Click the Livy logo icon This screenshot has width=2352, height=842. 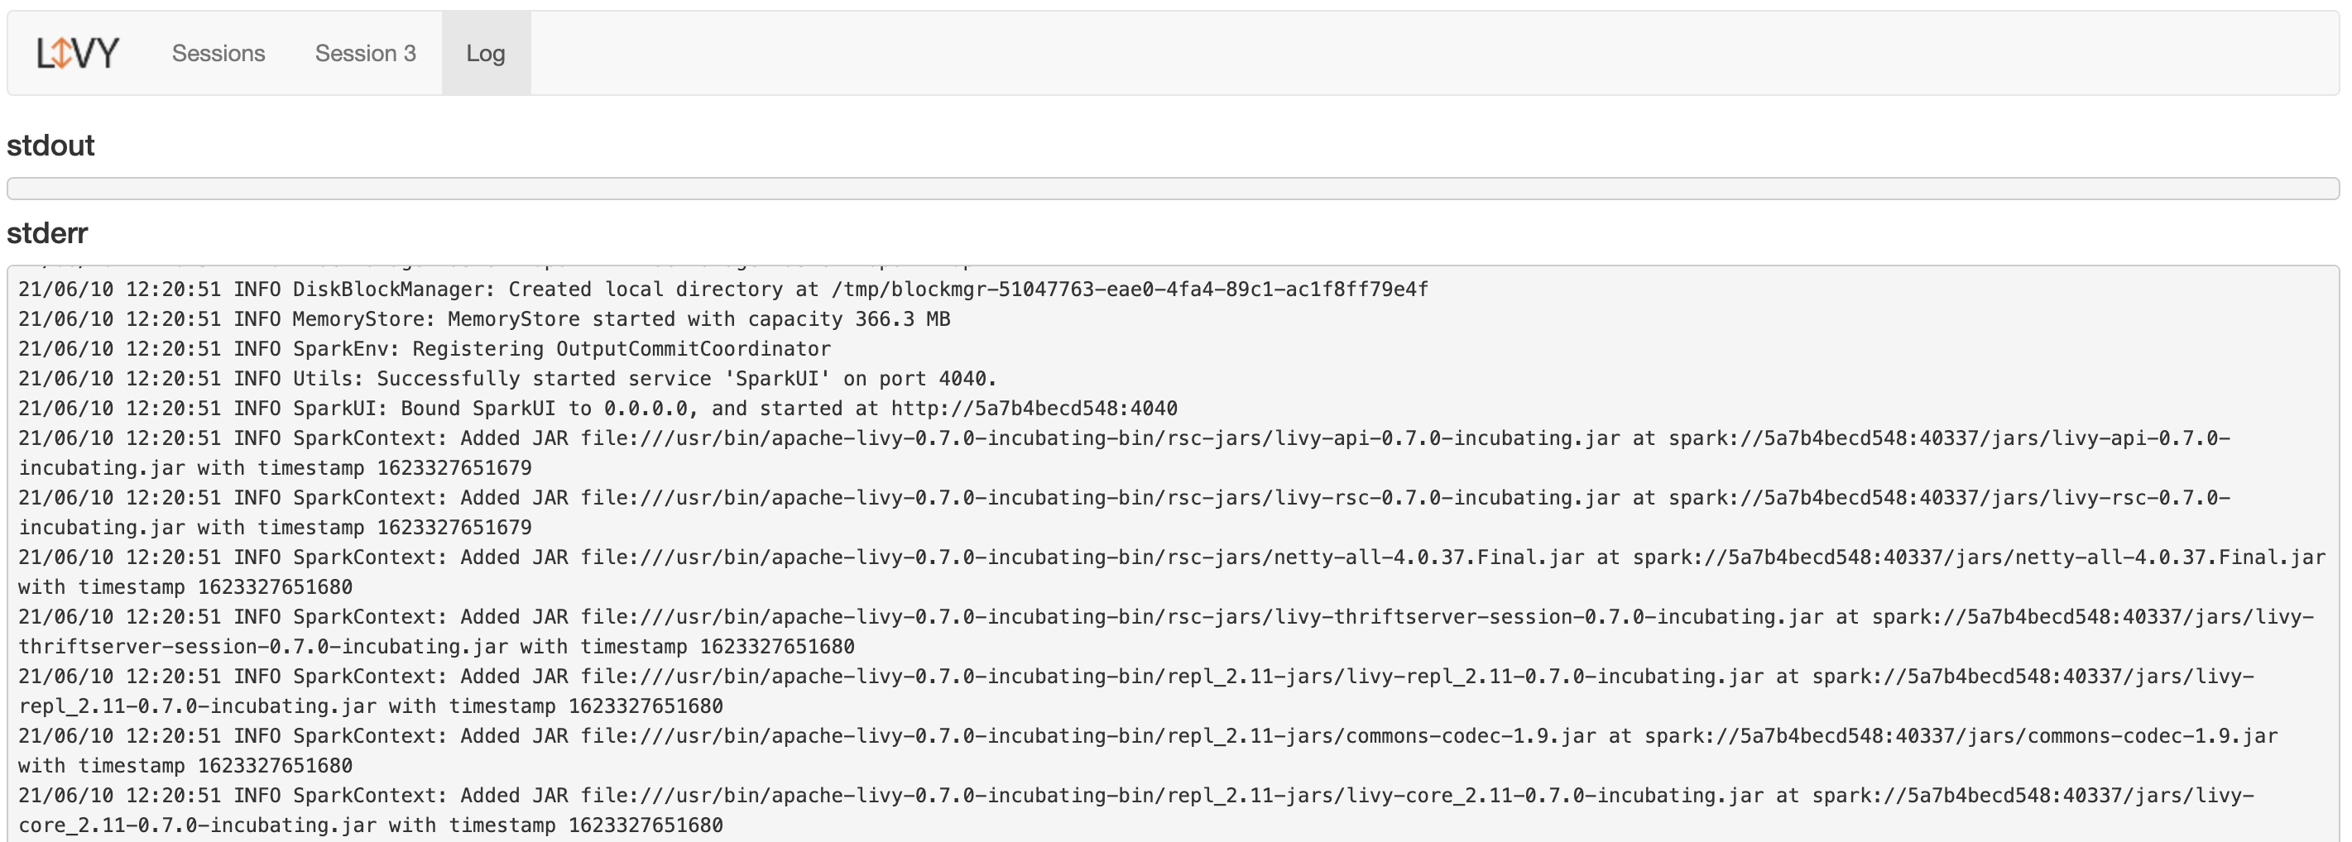[78, 53]
